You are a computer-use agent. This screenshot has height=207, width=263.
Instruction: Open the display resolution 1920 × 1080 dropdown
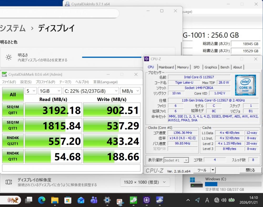(145, 182)
